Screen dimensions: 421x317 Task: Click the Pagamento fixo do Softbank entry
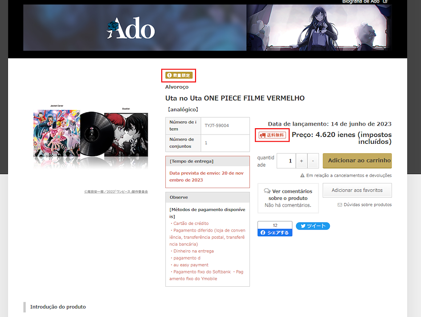(x=201, y=272)
